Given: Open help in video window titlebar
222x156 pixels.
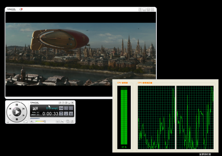Looking at the screenshot, I should pos(140,9).
